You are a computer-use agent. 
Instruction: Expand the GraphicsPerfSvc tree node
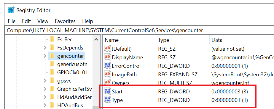(45, 89)
